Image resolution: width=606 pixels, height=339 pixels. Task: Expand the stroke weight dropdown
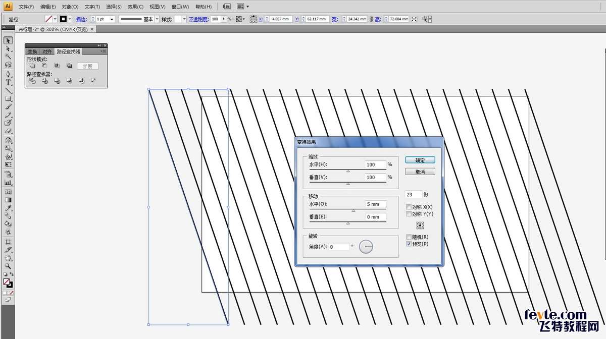[111, 19]
